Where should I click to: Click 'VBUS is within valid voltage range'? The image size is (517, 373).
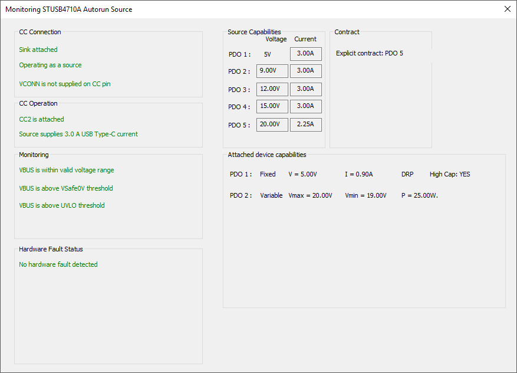point(67,170)
